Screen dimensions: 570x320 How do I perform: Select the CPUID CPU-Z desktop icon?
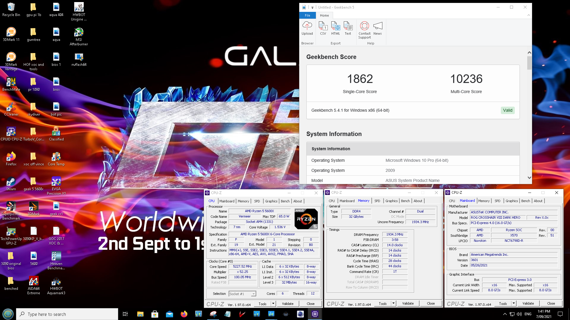tap(11, 134)
